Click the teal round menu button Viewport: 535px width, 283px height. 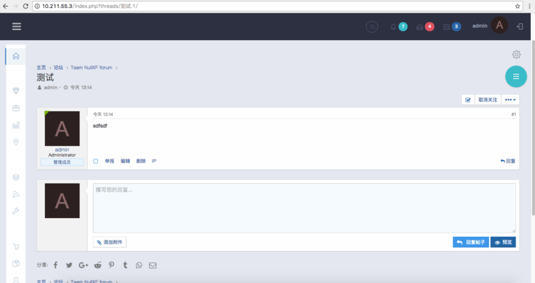point(516,77)
